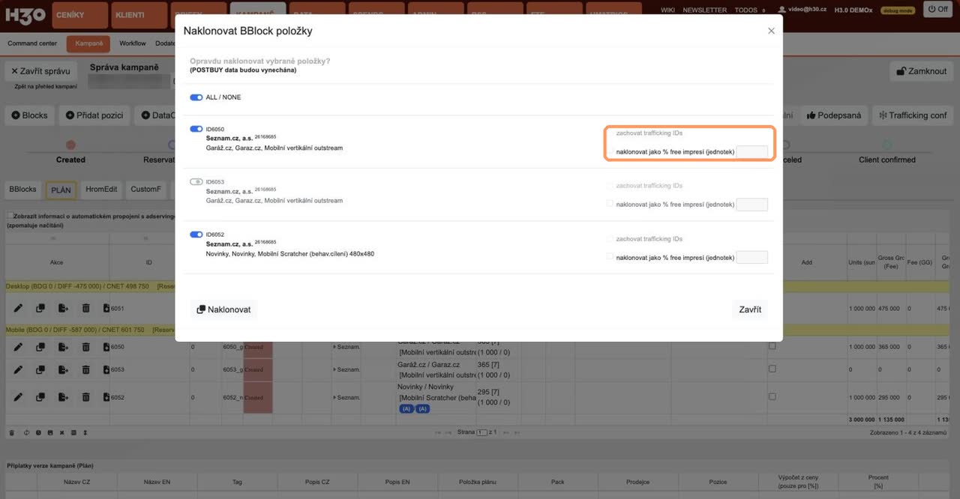Click the Off power button
Image resolution: width=960 pixels, height=499 pixels.
click(938, 10)
